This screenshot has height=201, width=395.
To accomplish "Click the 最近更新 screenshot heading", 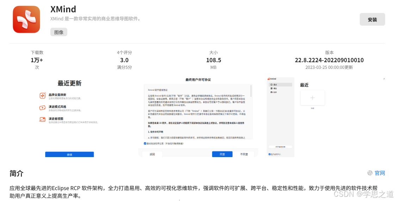I will (x=69, y=83).
